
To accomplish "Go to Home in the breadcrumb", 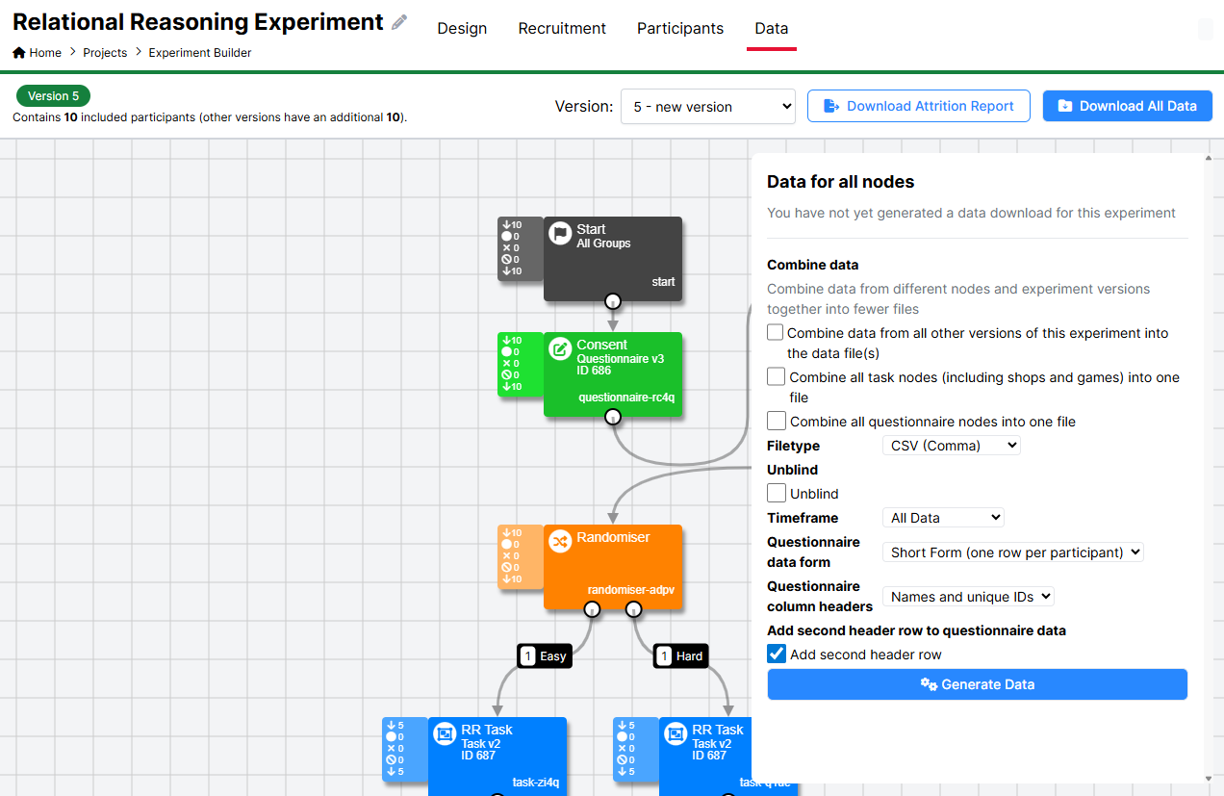I will (x=45, y=53).
